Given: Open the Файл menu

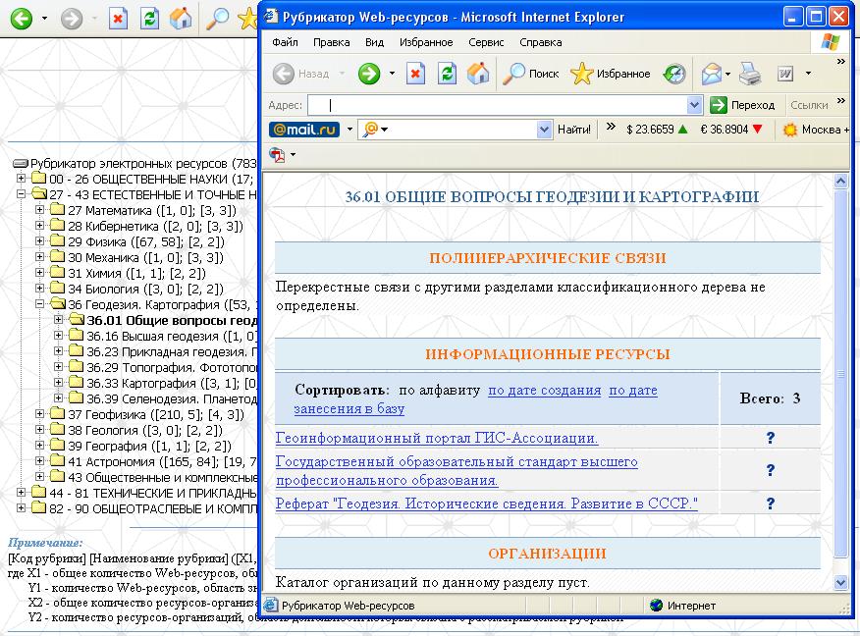Looking at the screenshot, I should pos(286,42).
